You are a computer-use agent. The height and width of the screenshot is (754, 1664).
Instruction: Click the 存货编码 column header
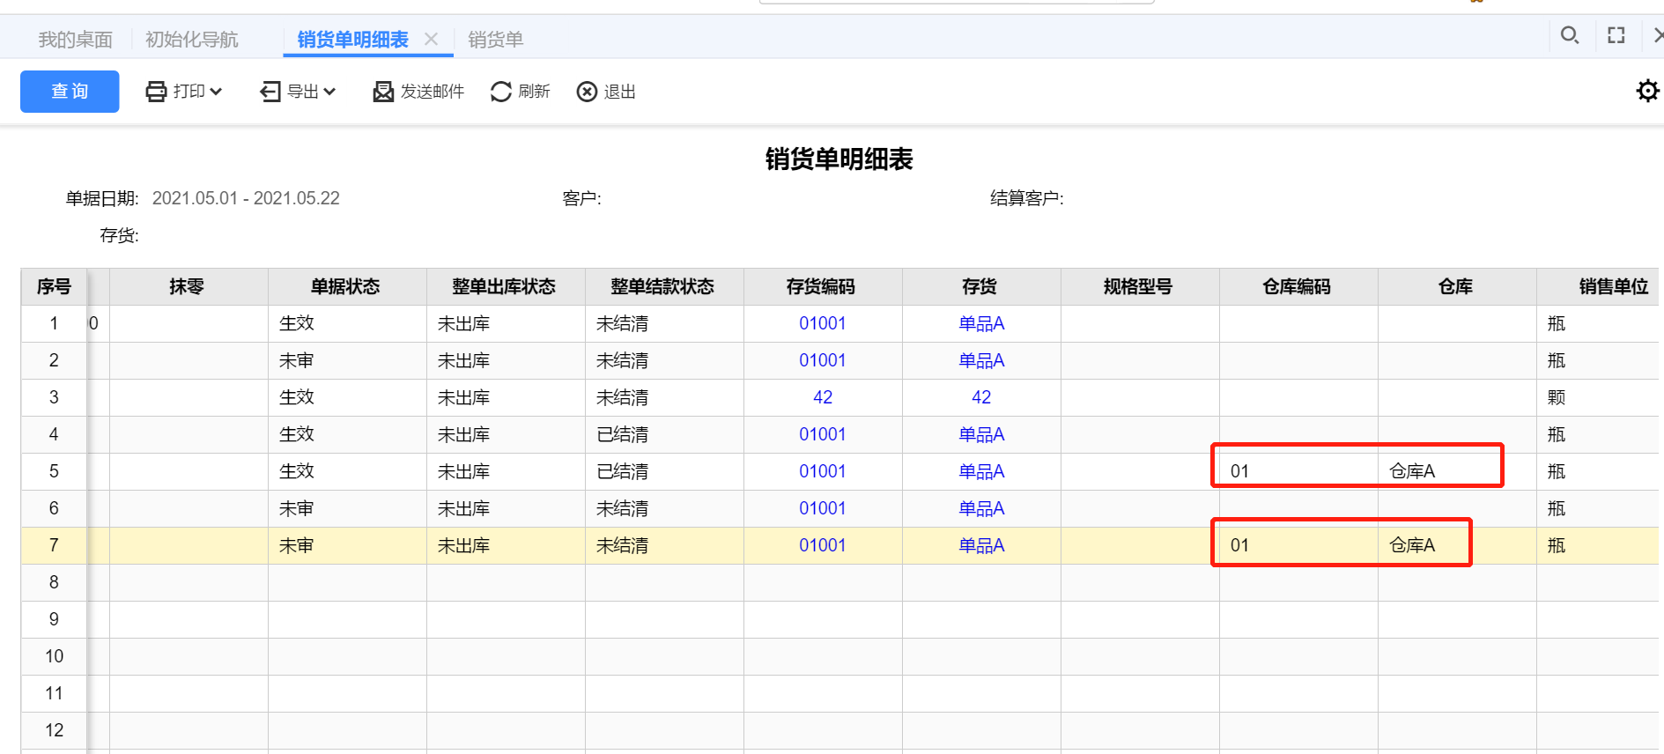click(x=821, y=286)
